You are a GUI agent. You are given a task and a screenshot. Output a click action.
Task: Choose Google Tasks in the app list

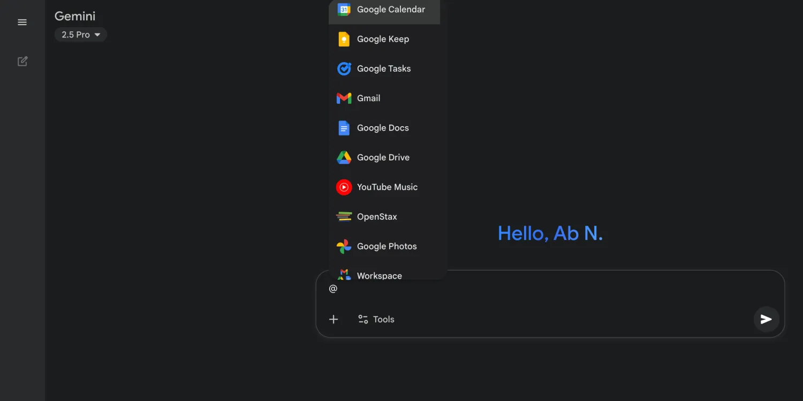[x=383, y=68]
